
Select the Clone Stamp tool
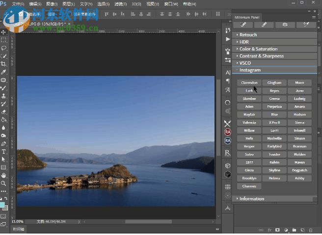[3, 96]
